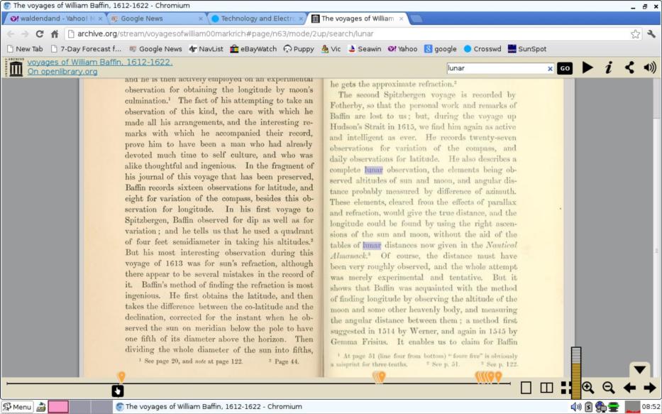
Task: Zoom out of the book pages
Action: 608,388
